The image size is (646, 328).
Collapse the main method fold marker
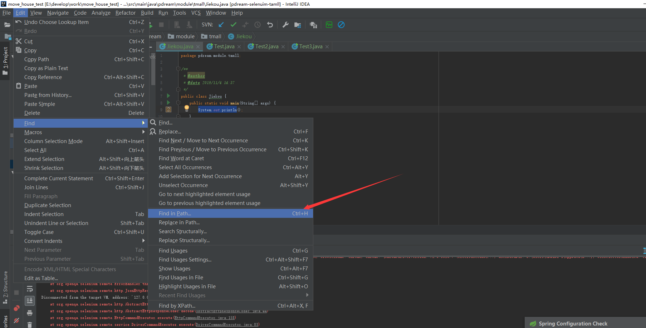[x=178, y=103]
